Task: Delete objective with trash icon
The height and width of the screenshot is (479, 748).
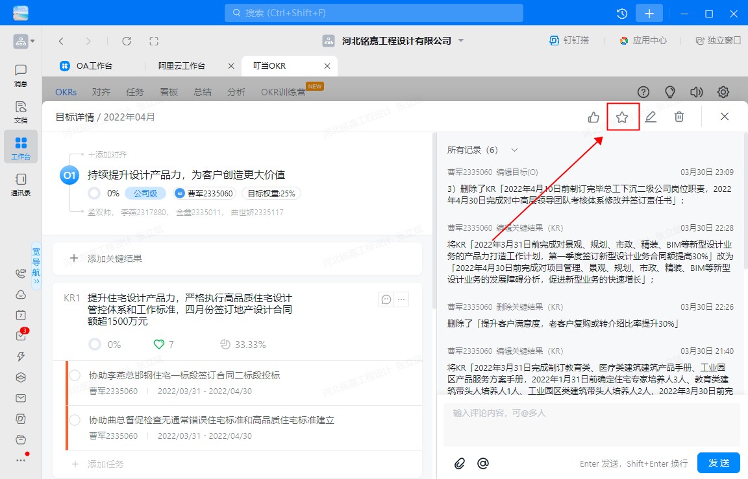Action: point(679,117)
